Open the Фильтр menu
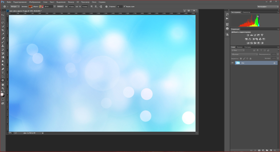The width and height of the screenshot is (280, 152). coord(71,2)
